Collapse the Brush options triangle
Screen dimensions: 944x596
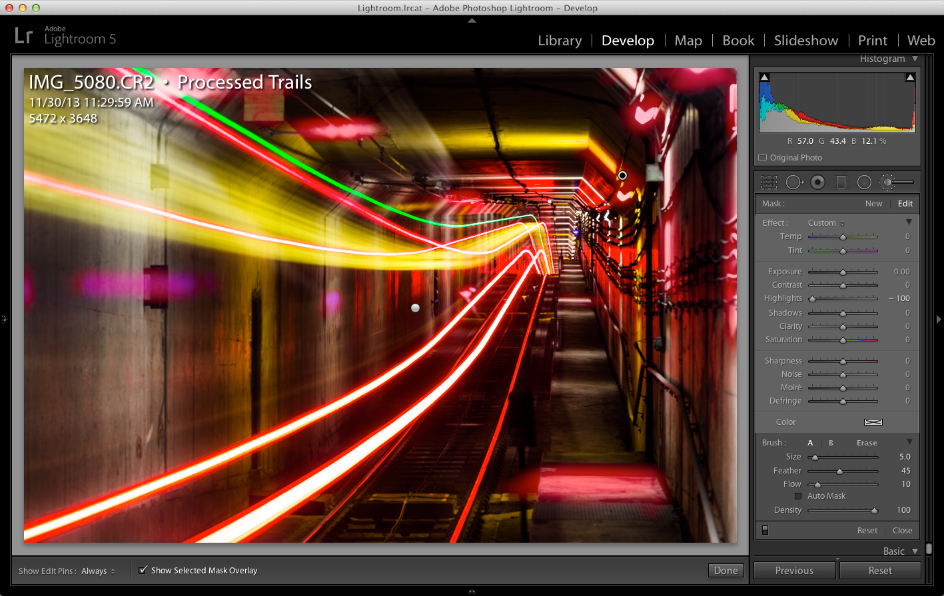click(909, 442)
